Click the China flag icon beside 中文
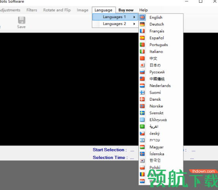This screenshot has width=218, height=190. pos(142,58)
